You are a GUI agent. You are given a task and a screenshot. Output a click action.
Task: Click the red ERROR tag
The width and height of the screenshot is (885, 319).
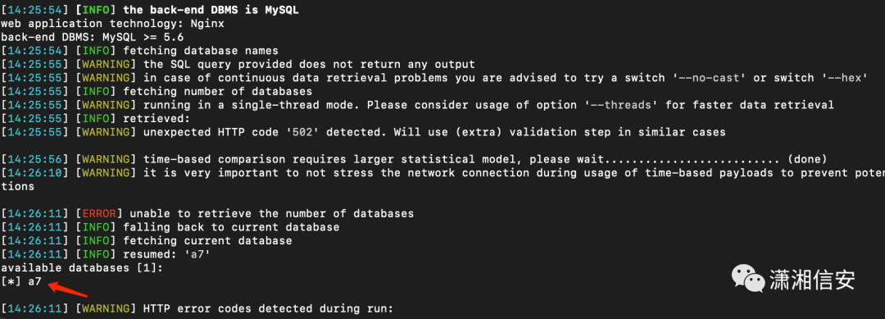(x=99, y=213)
